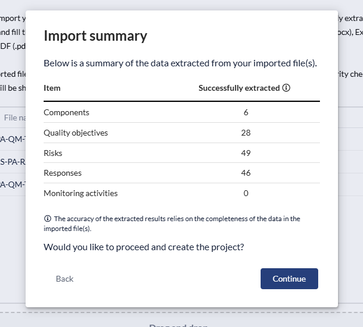Select the Monitoring activities row label
363x327 pixels.
tap(80, 193)
